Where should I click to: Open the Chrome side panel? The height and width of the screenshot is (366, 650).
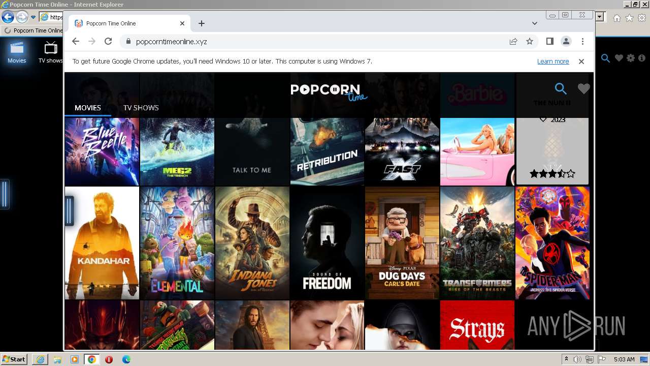point(549,42)
